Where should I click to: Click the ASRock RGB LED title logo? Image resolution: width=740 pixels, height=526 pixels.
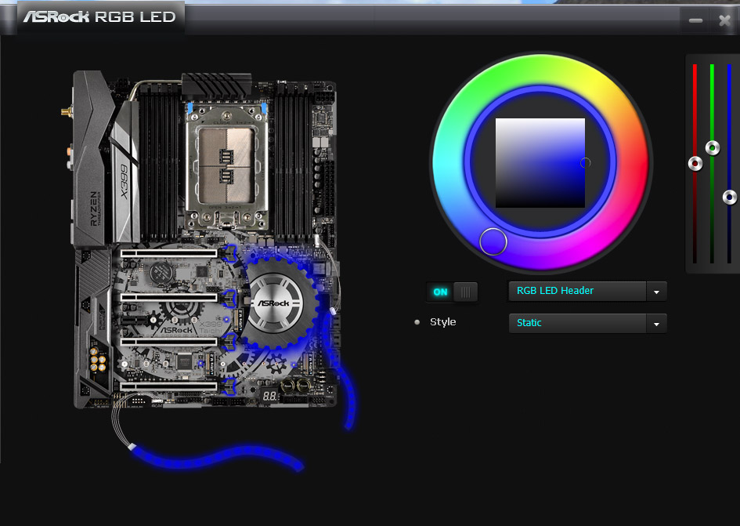(x=99, y=17)
